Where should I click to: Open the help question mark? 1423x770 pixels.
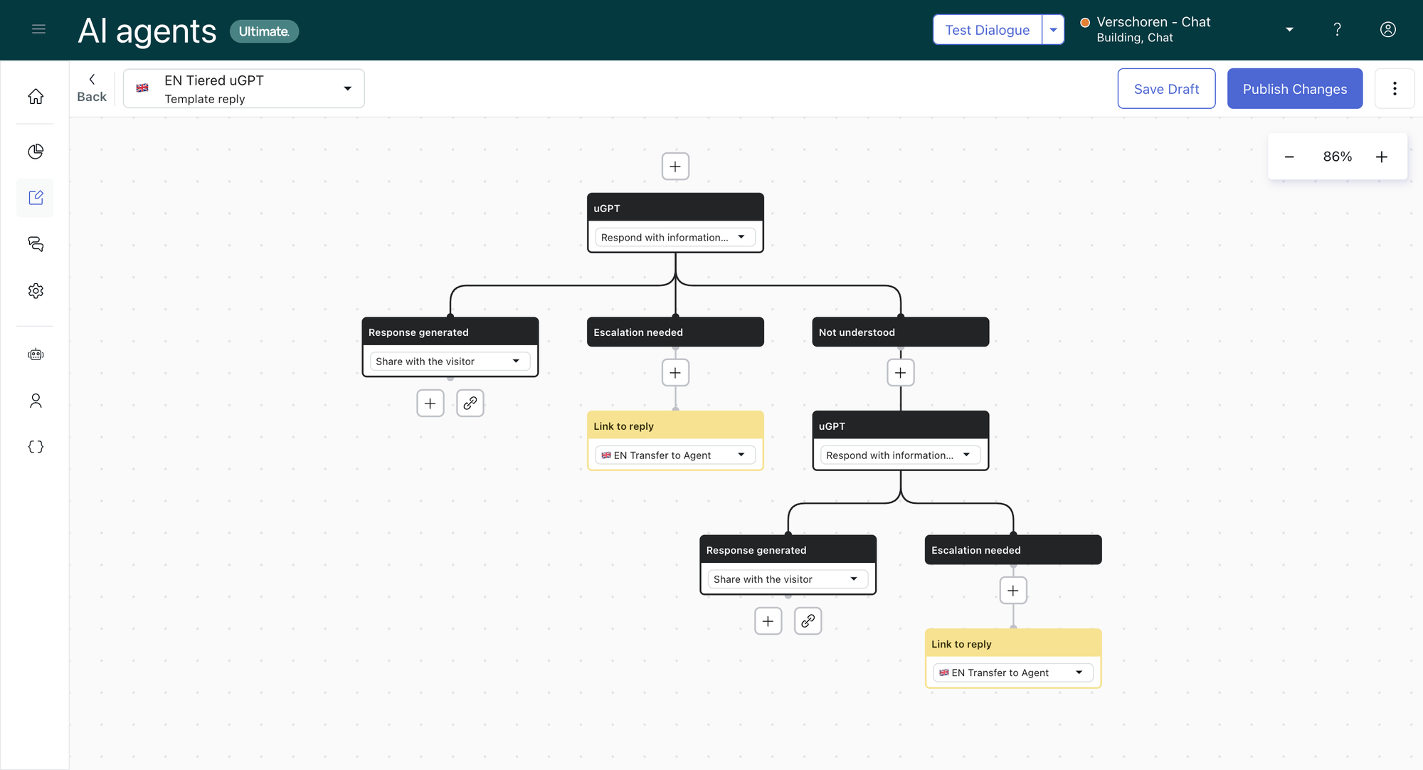pos(1337,29)
